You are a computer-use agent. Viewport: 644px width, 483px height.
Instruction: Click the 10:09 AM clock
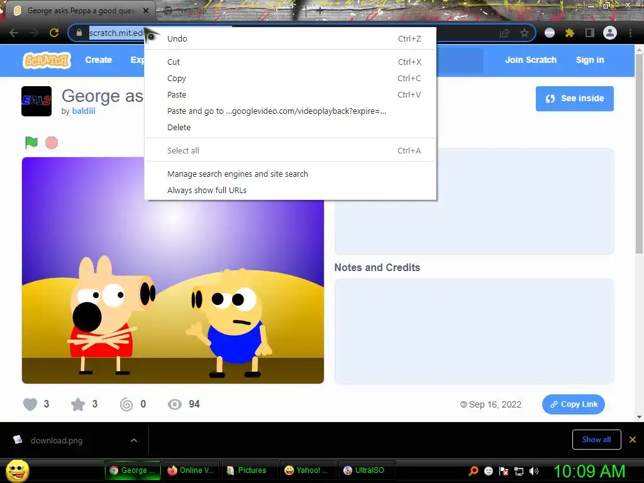point(589,471)
